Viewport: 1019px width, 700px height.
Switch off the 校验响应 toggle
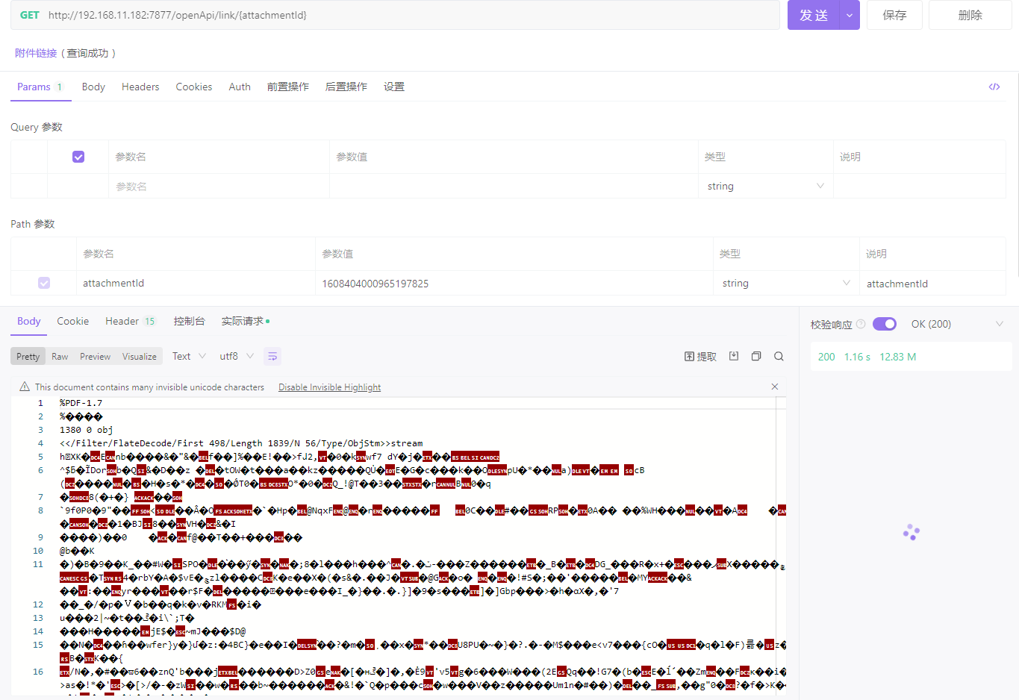pos(885,324)
